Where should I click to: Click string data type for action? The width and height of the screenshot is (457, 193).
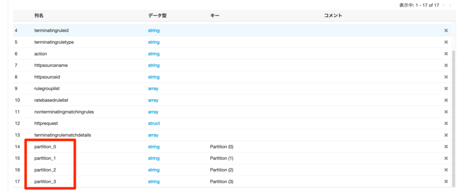154,54
